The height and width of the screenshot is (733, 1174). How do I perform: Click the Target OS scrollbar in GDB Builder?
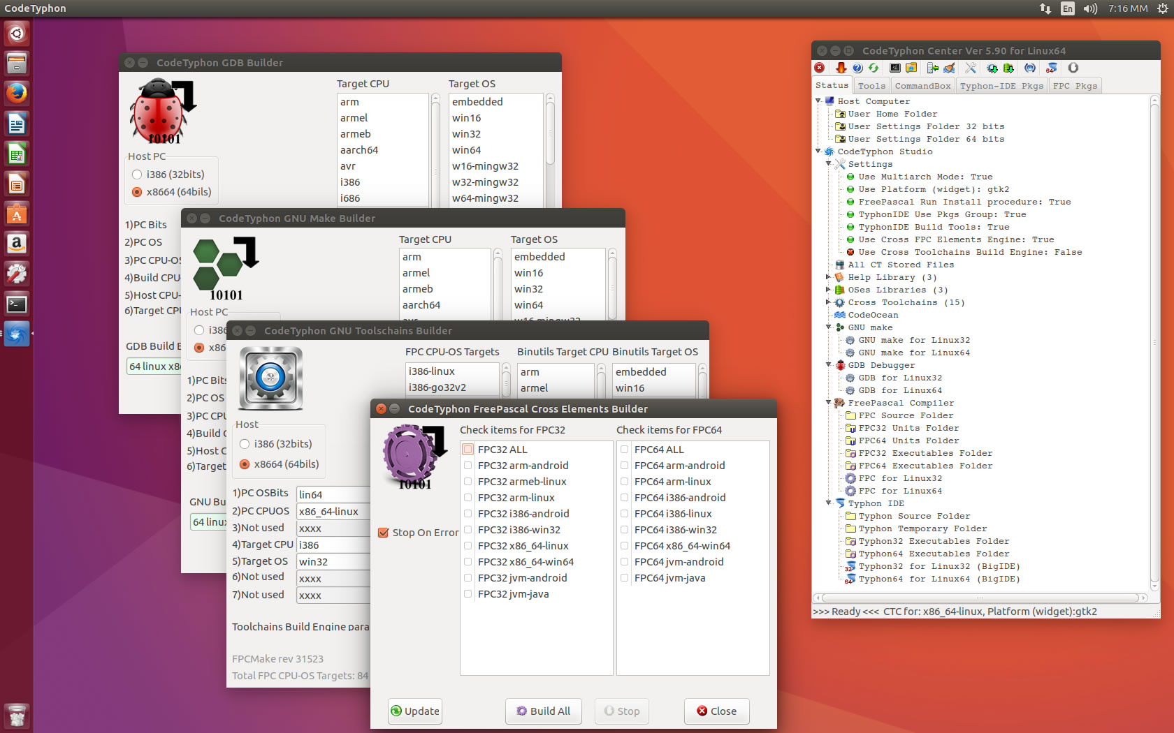pos(550,132)
